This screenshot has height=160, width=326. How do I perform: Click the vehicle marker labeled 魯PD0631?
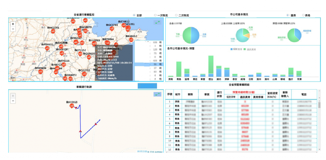point(47,48)
